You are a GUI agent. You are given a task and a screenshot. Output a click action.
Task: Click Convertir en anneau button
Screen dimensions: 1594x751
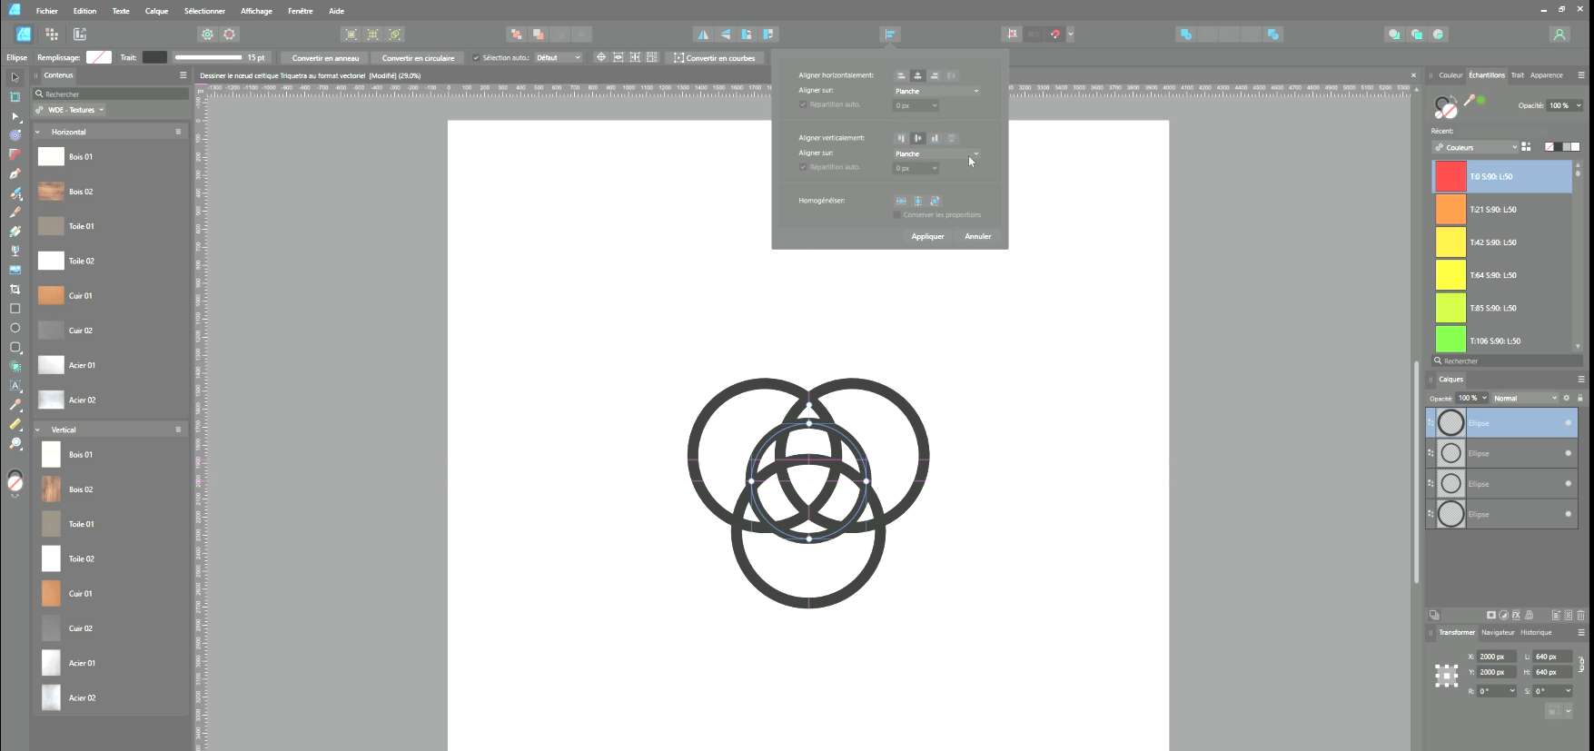point(325,58)
